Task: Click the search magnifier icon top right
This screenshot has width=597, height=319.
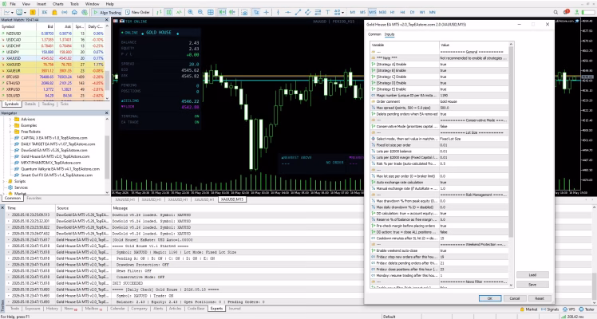Action: tap(555, 12)
